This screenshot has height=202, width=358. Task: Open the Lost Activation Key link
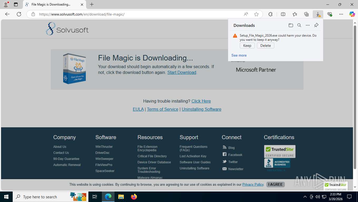(193, 156)
